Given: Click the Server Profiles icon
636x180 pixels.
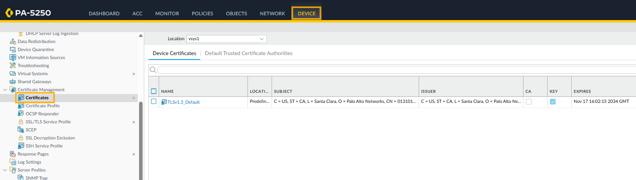Looking at the screenshot, I should click(13, 170).
